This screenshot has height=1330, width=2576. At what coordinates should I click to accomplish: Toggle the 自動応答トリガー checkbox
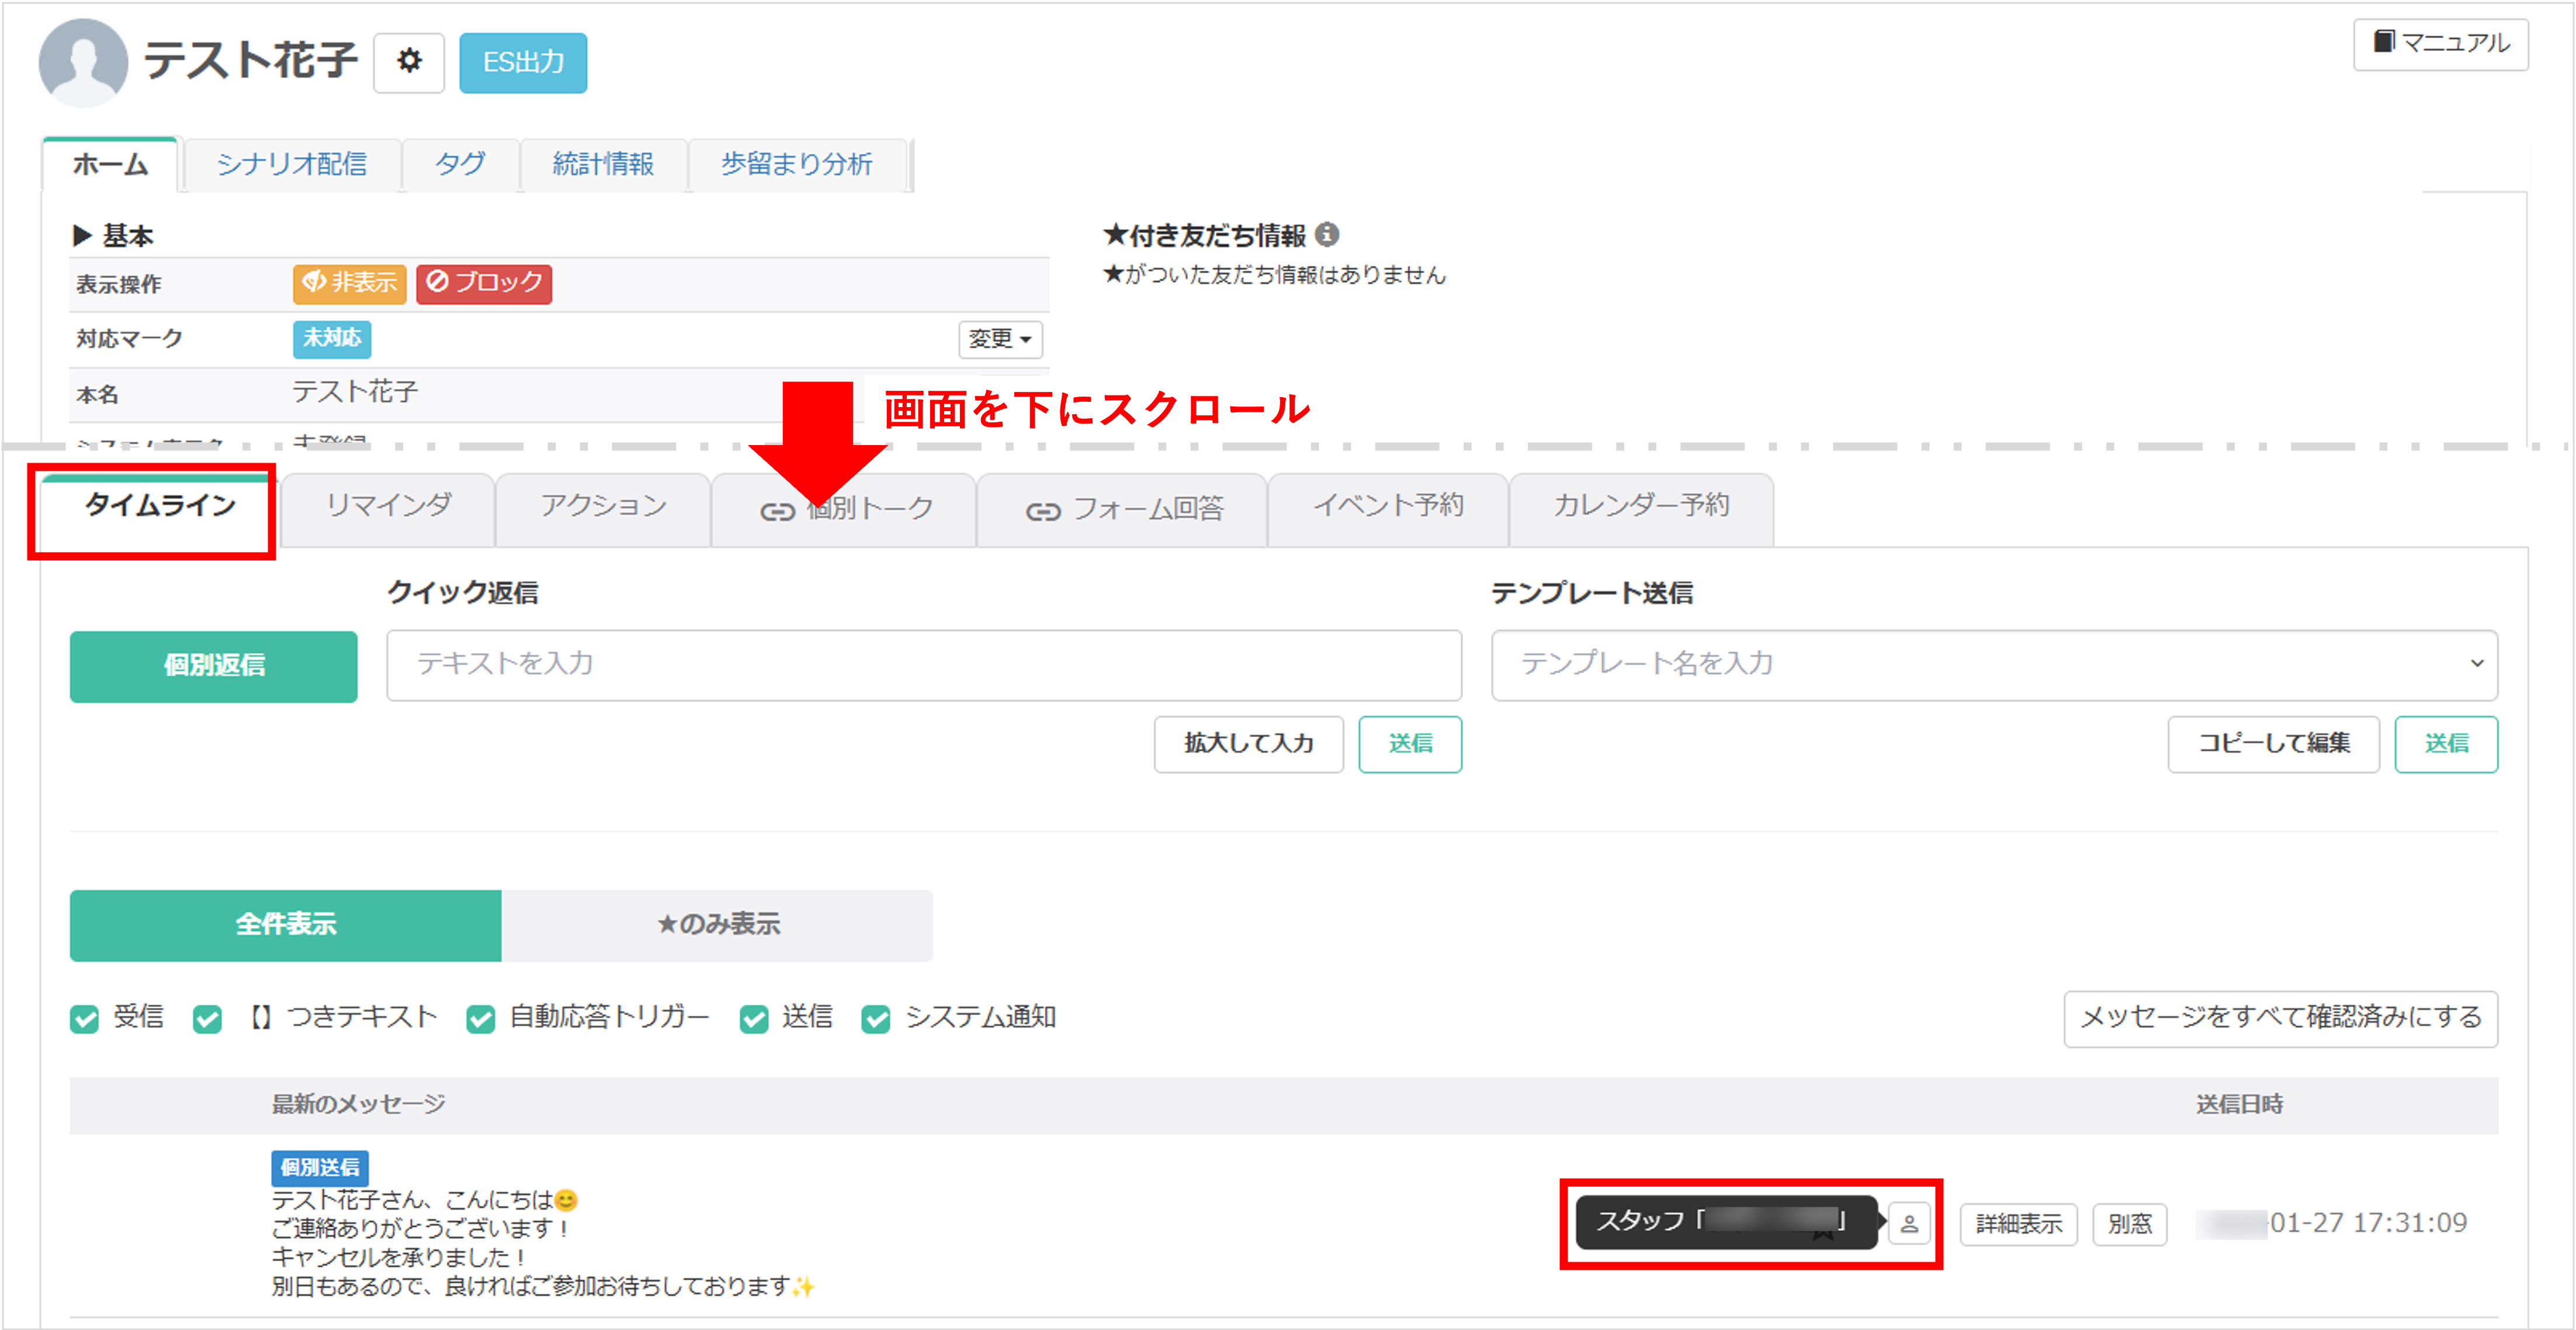tap(480, 1019)
